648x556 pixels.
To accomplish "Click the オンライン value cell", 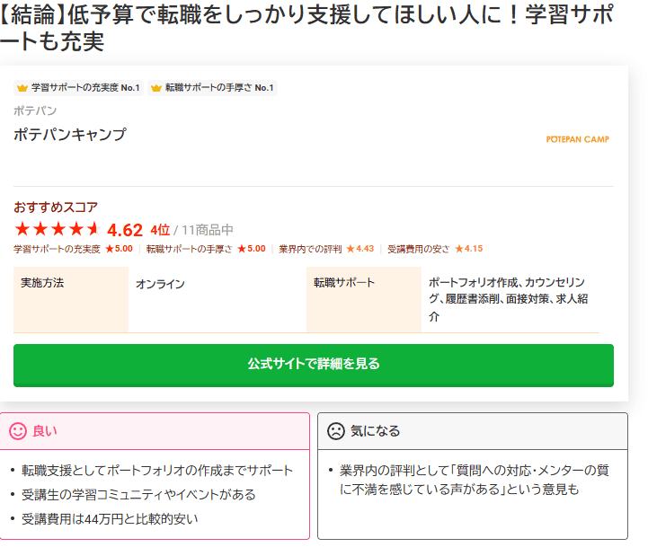I will [x=160, y=284].
